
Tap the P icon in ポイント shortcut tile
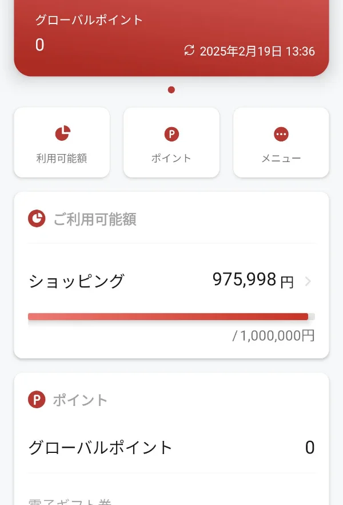pyautogui.click(x=171, y=135)
